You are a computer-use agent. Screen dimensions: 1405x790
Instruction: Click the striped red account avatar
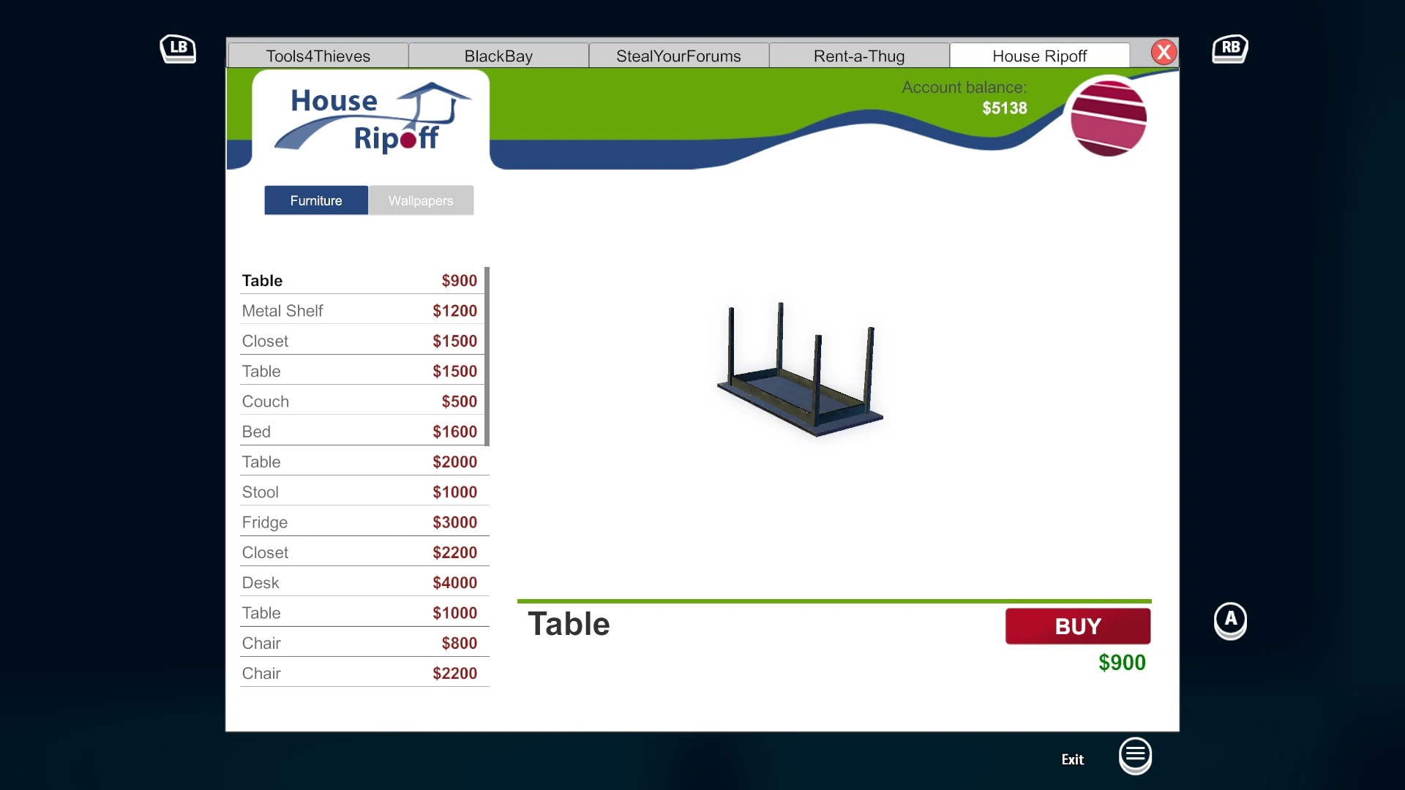pos(1108,118)
